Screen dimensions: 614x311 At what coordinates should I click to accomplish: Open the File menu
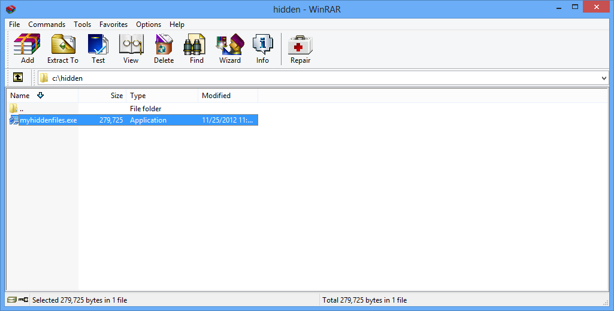point(14,25)
